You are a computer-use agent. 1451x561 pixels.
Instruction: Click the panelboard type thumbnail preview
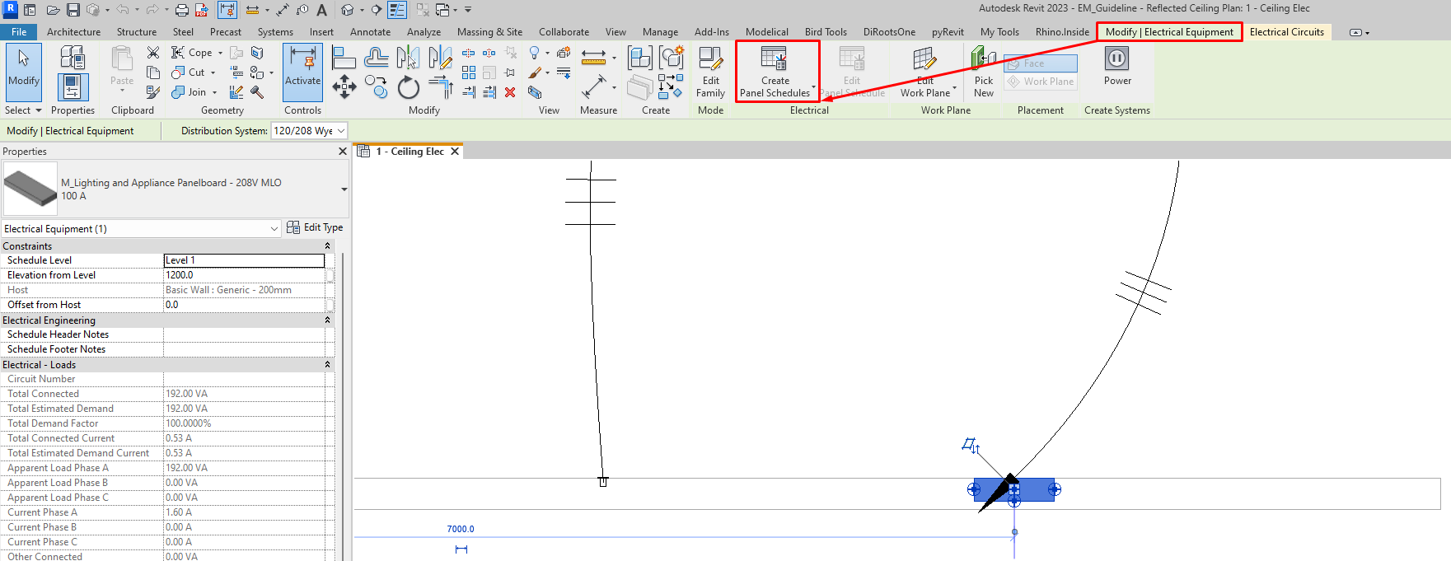[x=30, y=189]
